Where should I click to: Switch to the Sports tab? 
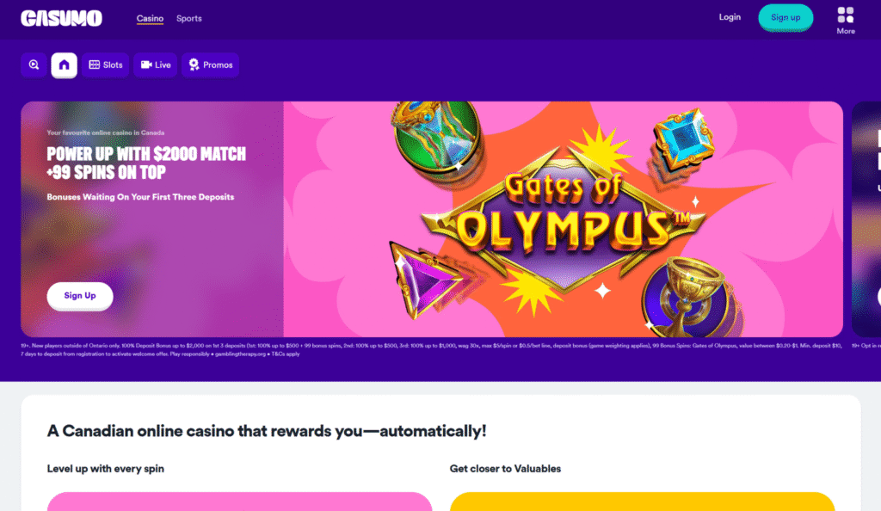[x=188, y=19]
